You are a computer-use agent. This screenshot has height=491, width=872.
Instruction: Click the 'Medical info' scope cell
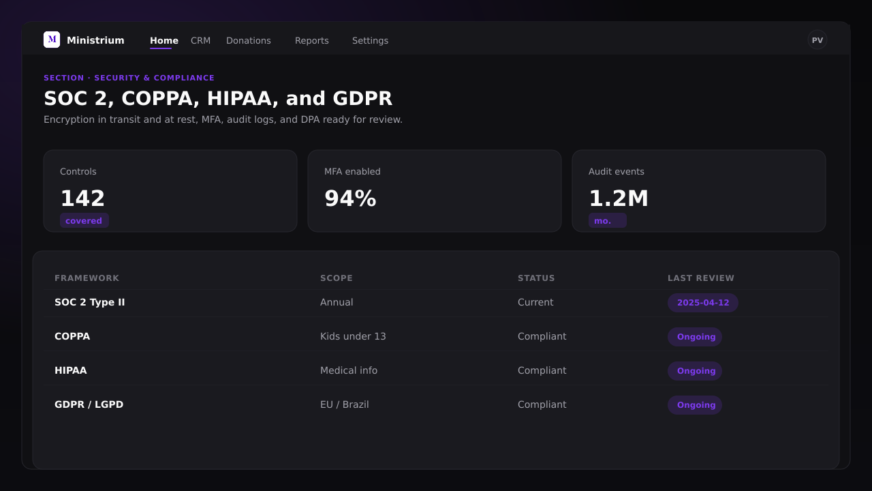point(349,370)
